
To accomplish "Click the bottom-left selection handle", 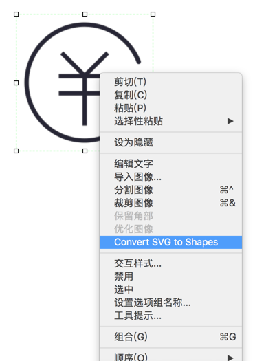I will [x=16, y=151].
